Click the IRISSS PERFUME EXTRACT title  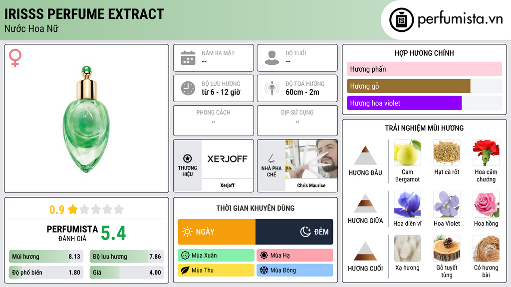84,14
